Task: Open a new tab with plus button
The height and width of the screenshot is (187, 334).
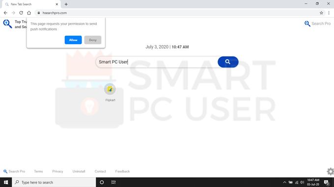Action: pyautogui.click(x=66, y=4)
